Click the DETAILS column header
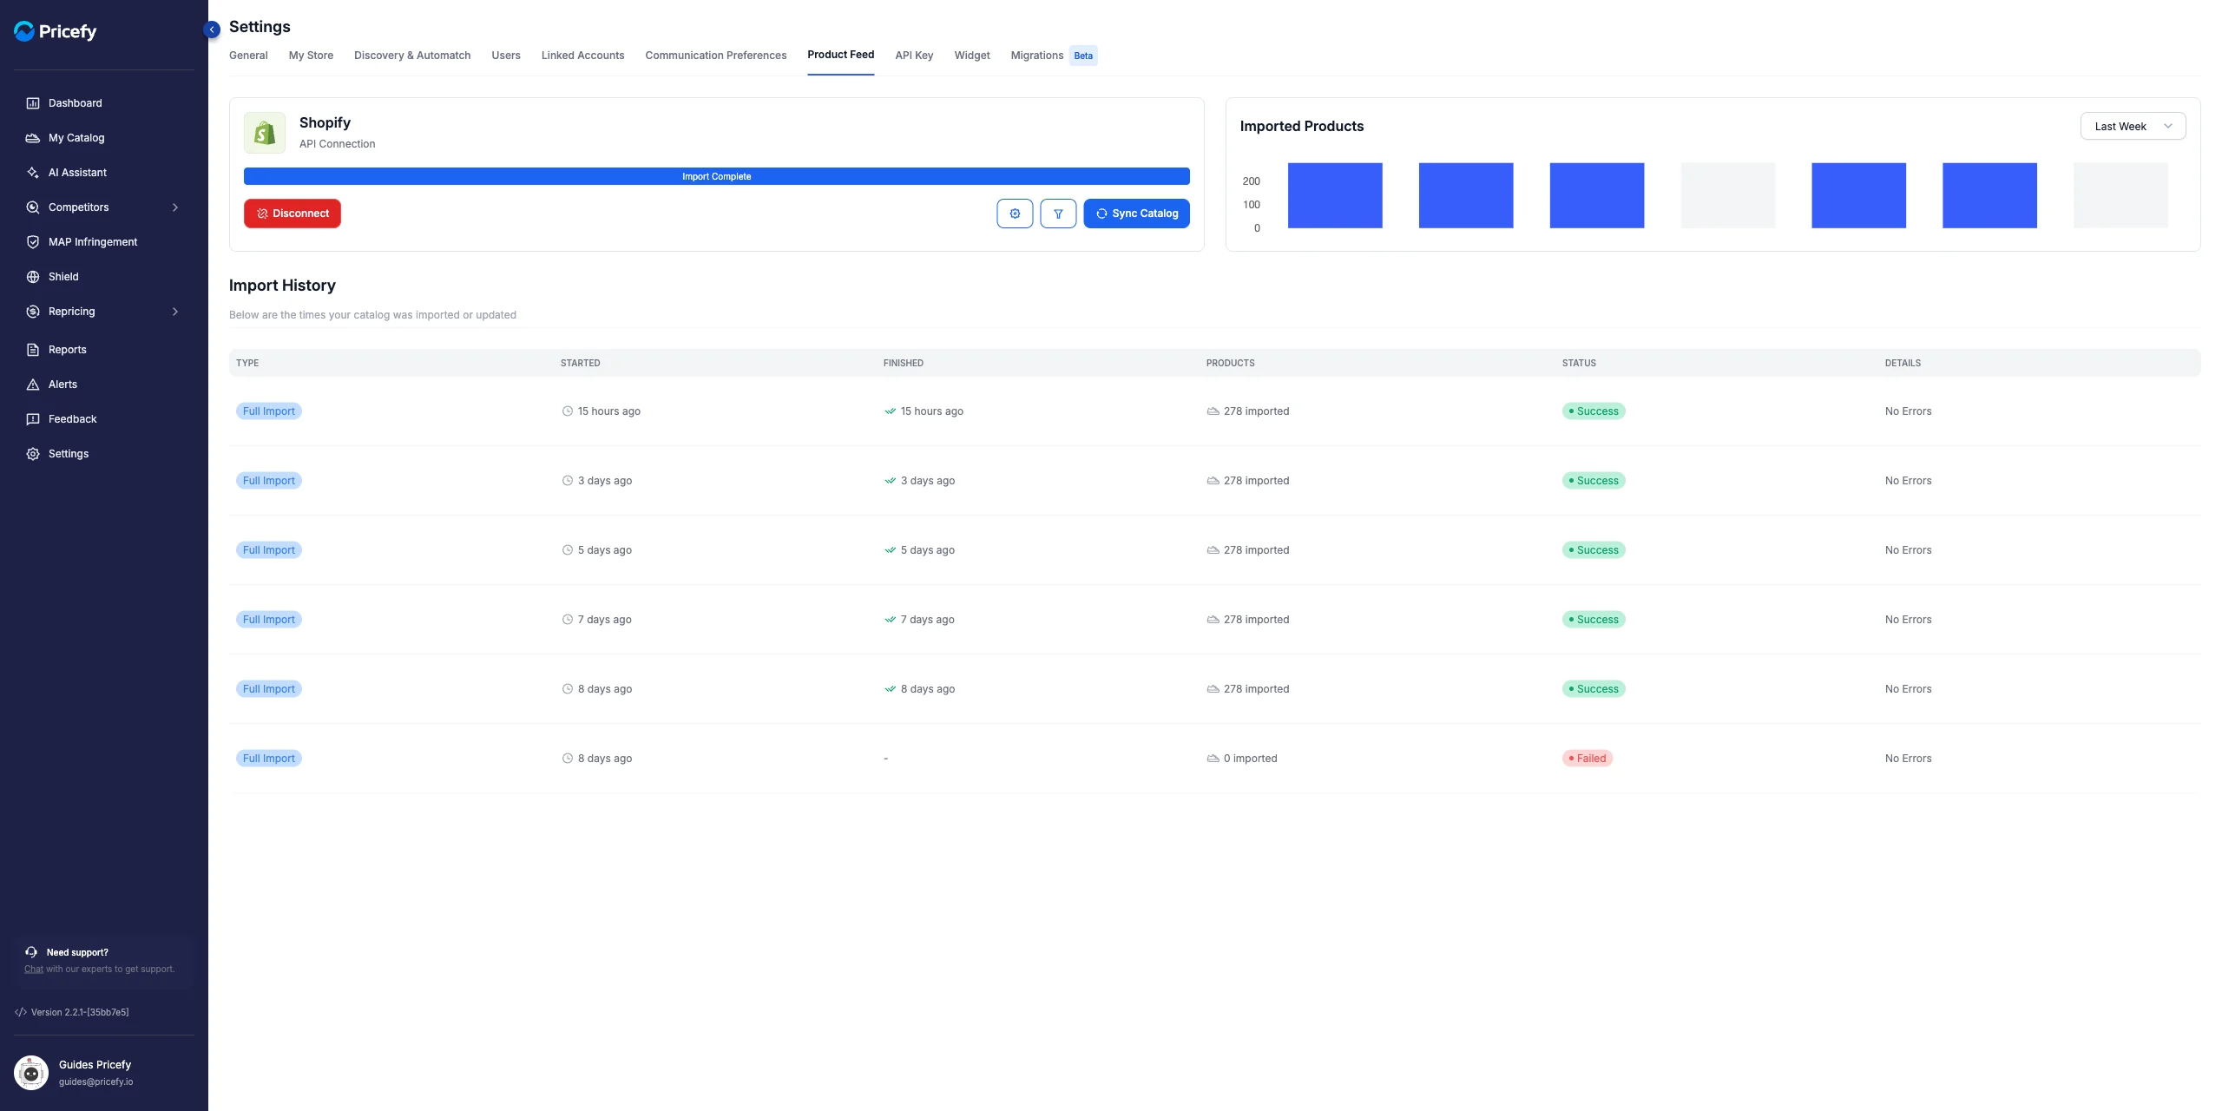2222x1111 pixels. [1903, 363]
